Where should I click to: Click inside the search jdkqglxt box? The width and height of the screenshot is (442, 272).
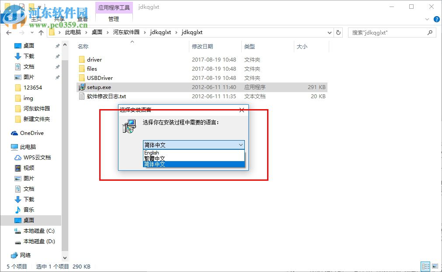tap(389, 32)
